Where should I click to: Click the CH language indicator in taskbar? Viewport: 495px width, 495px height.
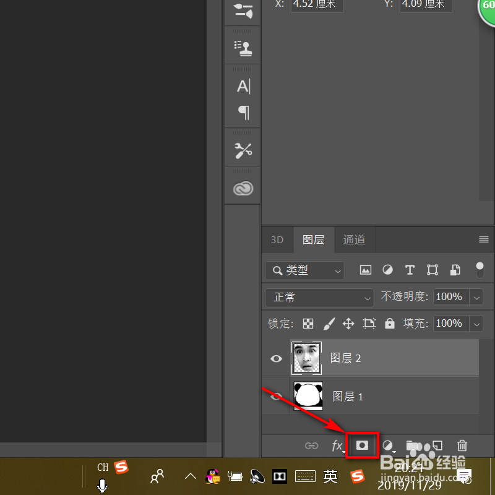coord(103,467)
